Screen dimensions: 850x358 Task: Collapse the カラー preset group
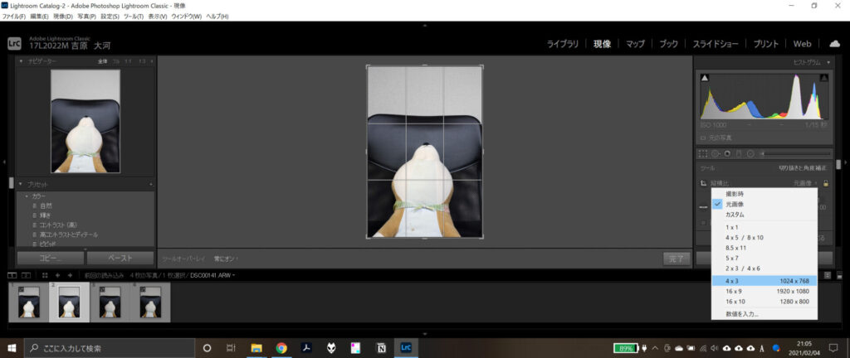click(x=27, y=196)
